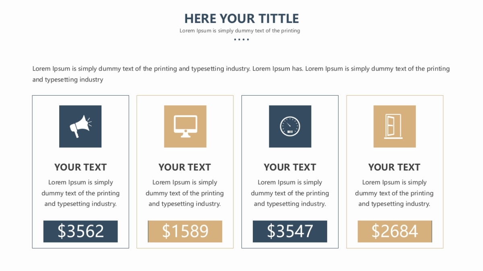Select the description text in door card

coord(394,193)
